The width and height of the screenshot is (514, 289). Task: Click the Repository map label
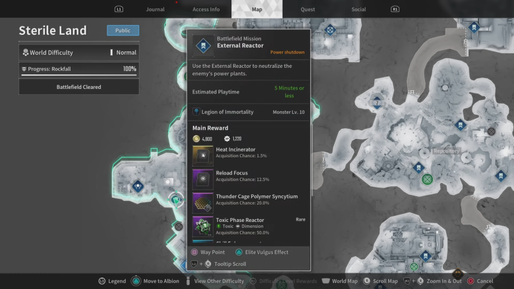coord(447,151)
